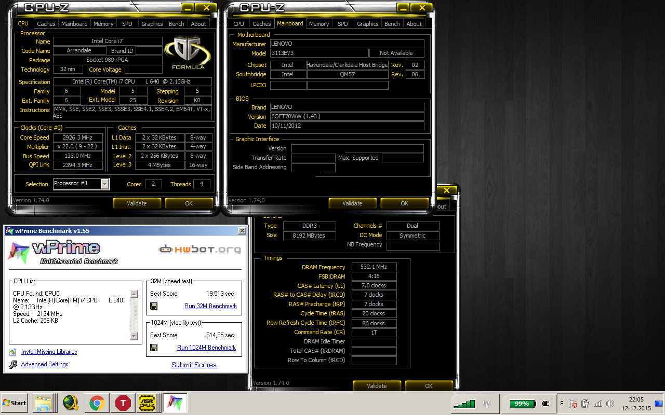Screen dimensions: 665x415
Task: Click Validate in the Memory window
Action: pos(377,386)
